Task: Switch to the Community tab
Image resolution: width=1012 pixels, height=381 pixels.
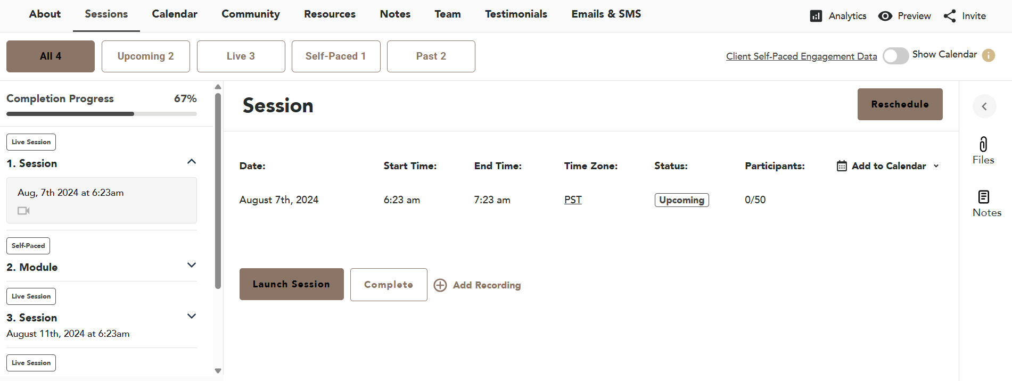Action: [251, 14]
